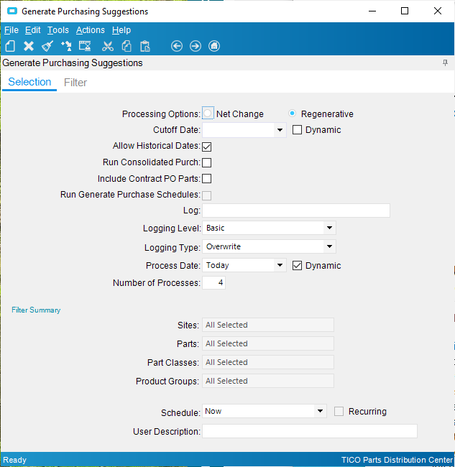Click the Copy toolbar icon
455x467 pixels.
127,46
